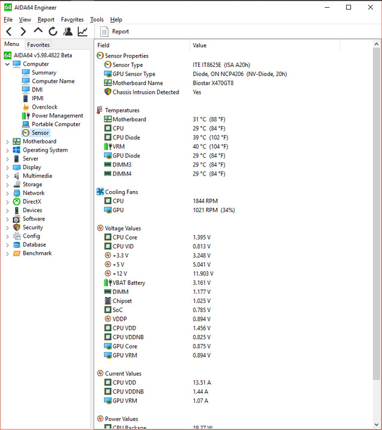
Task: Click the up-level arrow toolbar icon
Action: tap(38, 30)
